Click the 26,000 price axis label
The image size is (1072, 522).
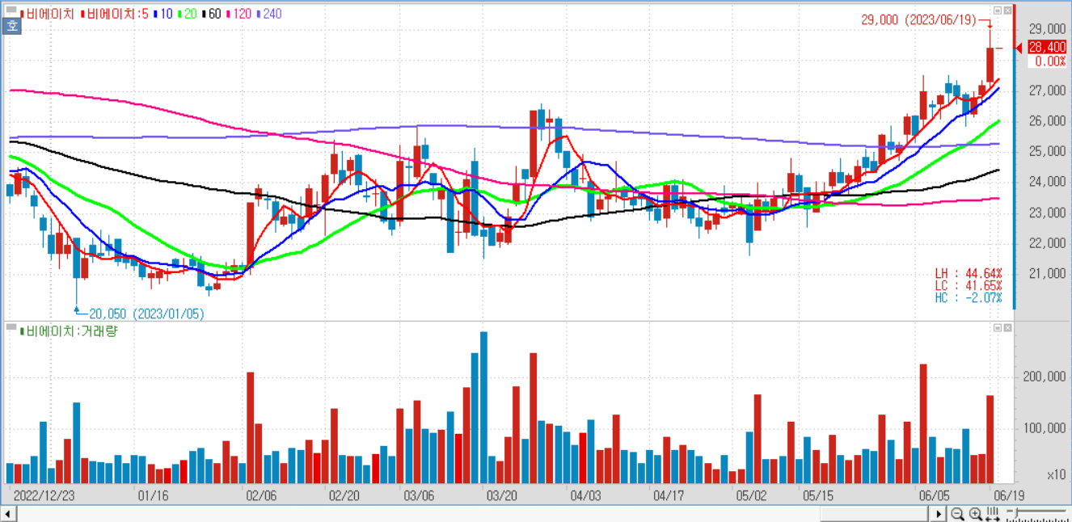coord(1047,121)
